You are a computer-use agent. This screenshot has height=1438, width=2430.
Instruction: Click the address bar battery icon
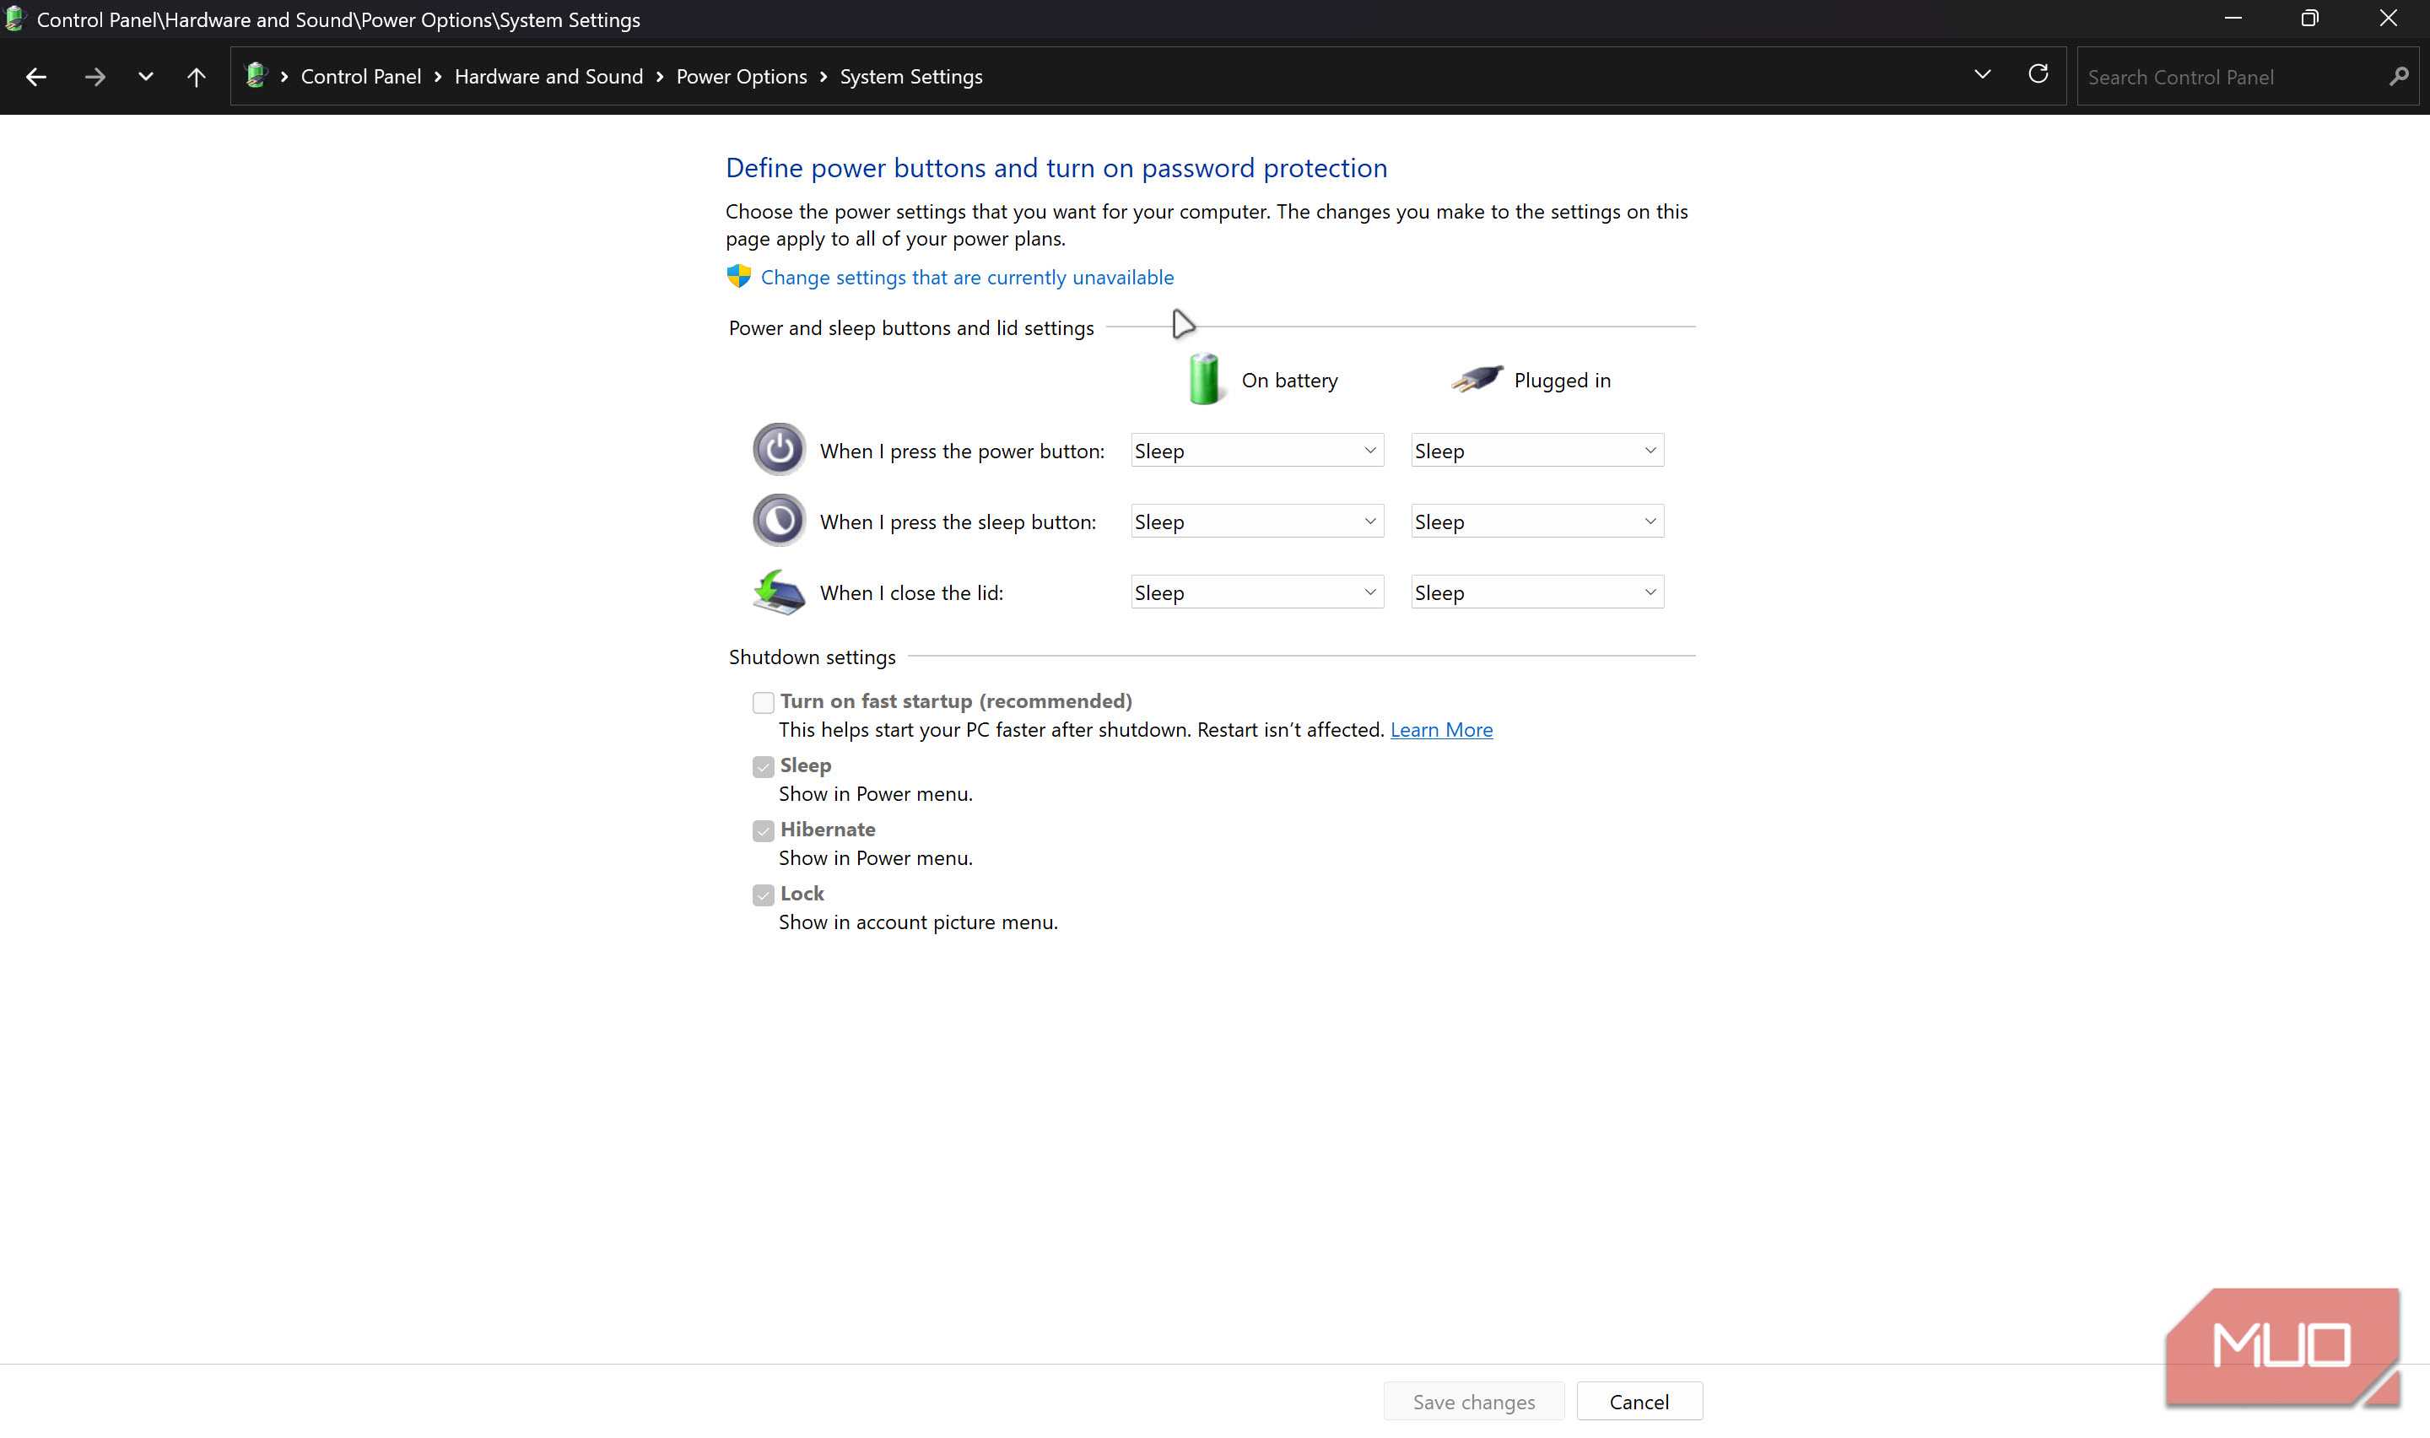point(256,76)
